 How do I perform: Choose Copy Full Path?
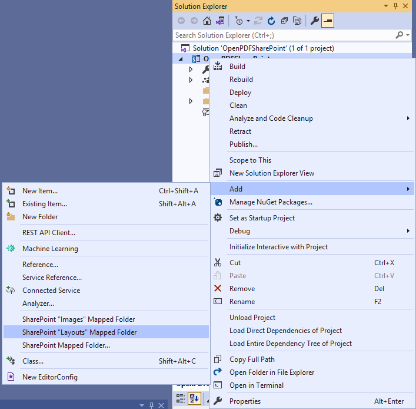pos(312,359)
